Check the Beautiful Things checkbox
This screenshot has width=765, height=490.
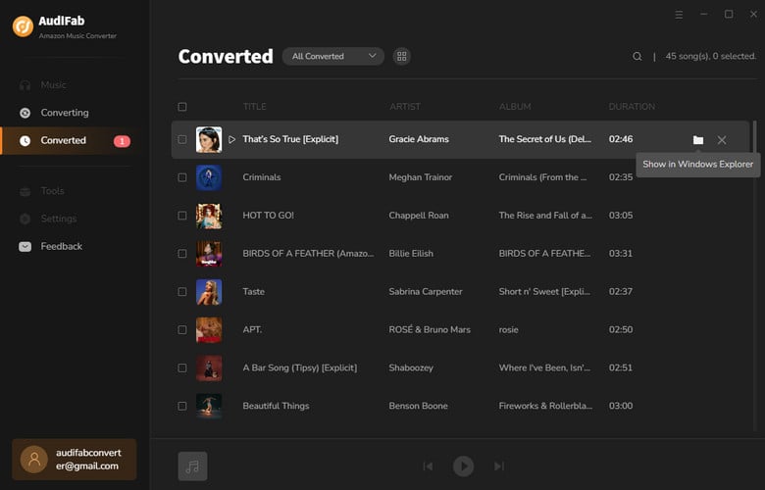(x=182, y=406)
